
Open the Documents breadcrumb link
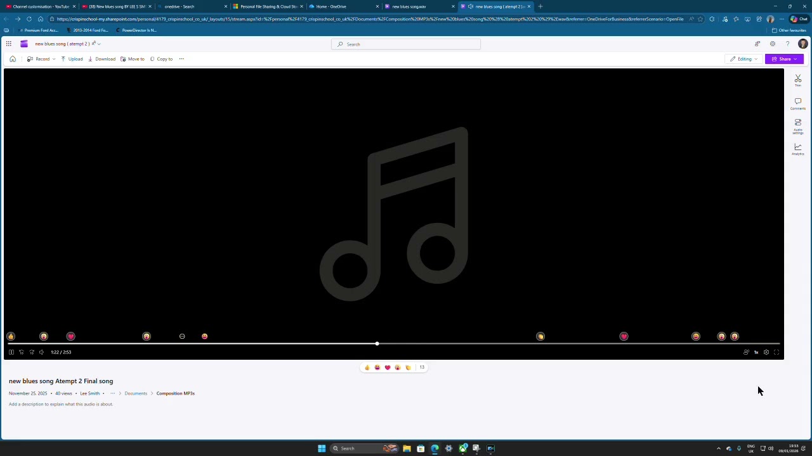(x=136, y=393)
